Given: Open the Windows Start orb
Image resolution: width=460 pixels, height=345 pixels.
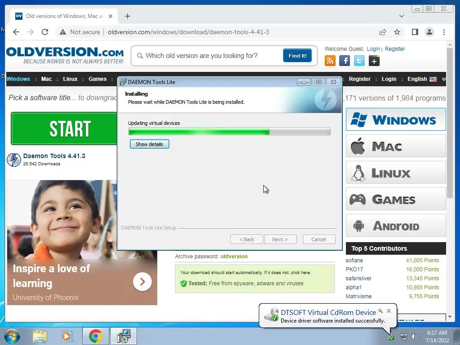Looking at the screenshot, I should click(12, 336).
